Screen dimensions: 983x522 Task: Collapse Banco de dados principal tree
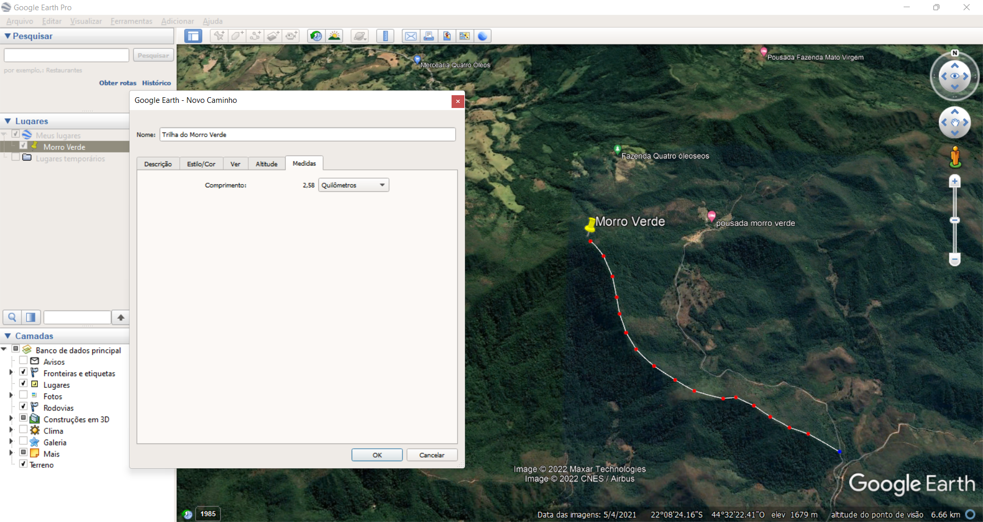[x=4, y=349]
